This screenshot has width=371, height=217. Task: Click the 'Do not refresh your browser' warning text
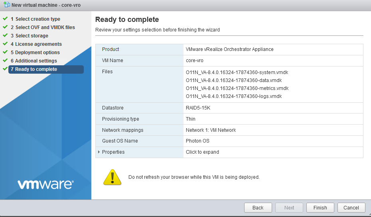click(x=194, y=177)
